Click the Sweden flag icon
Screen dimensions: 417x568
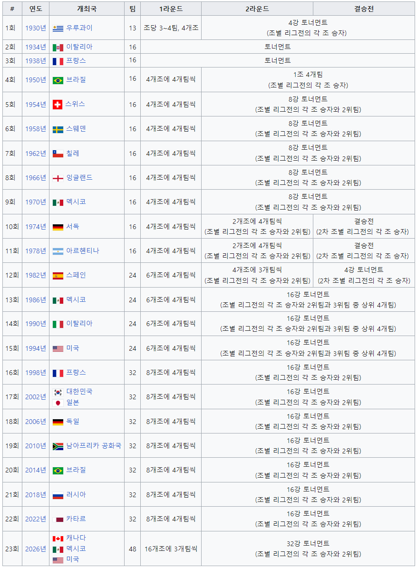pyautogui.click(x=58, y=129)
